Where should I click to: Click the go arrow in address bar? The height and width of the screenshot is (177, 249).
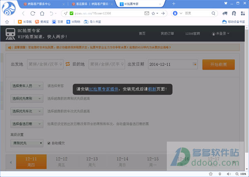(163, 13)
